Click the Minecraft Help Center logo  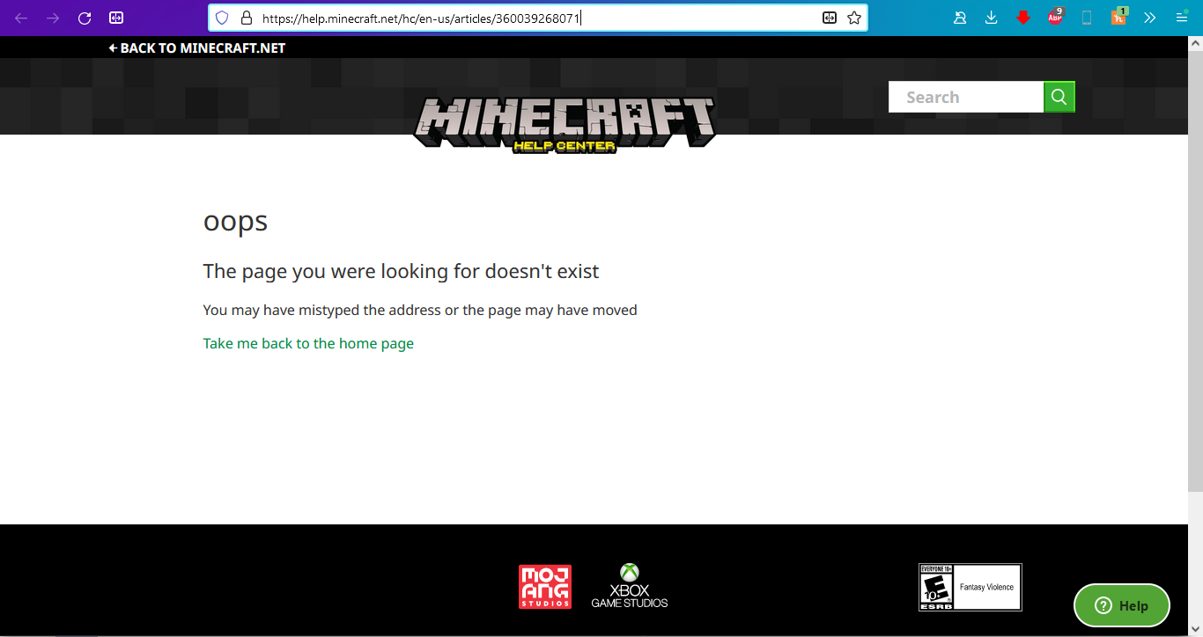(x=565, y=124)
